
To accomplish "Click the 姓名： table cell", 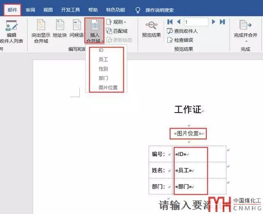I will [161, 170].
